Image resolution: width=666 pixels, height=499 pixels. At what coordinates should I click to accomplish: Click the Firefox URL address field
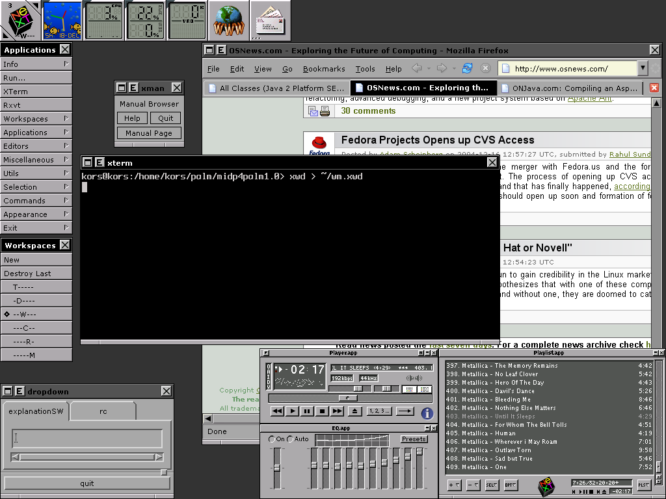point(567,68)
